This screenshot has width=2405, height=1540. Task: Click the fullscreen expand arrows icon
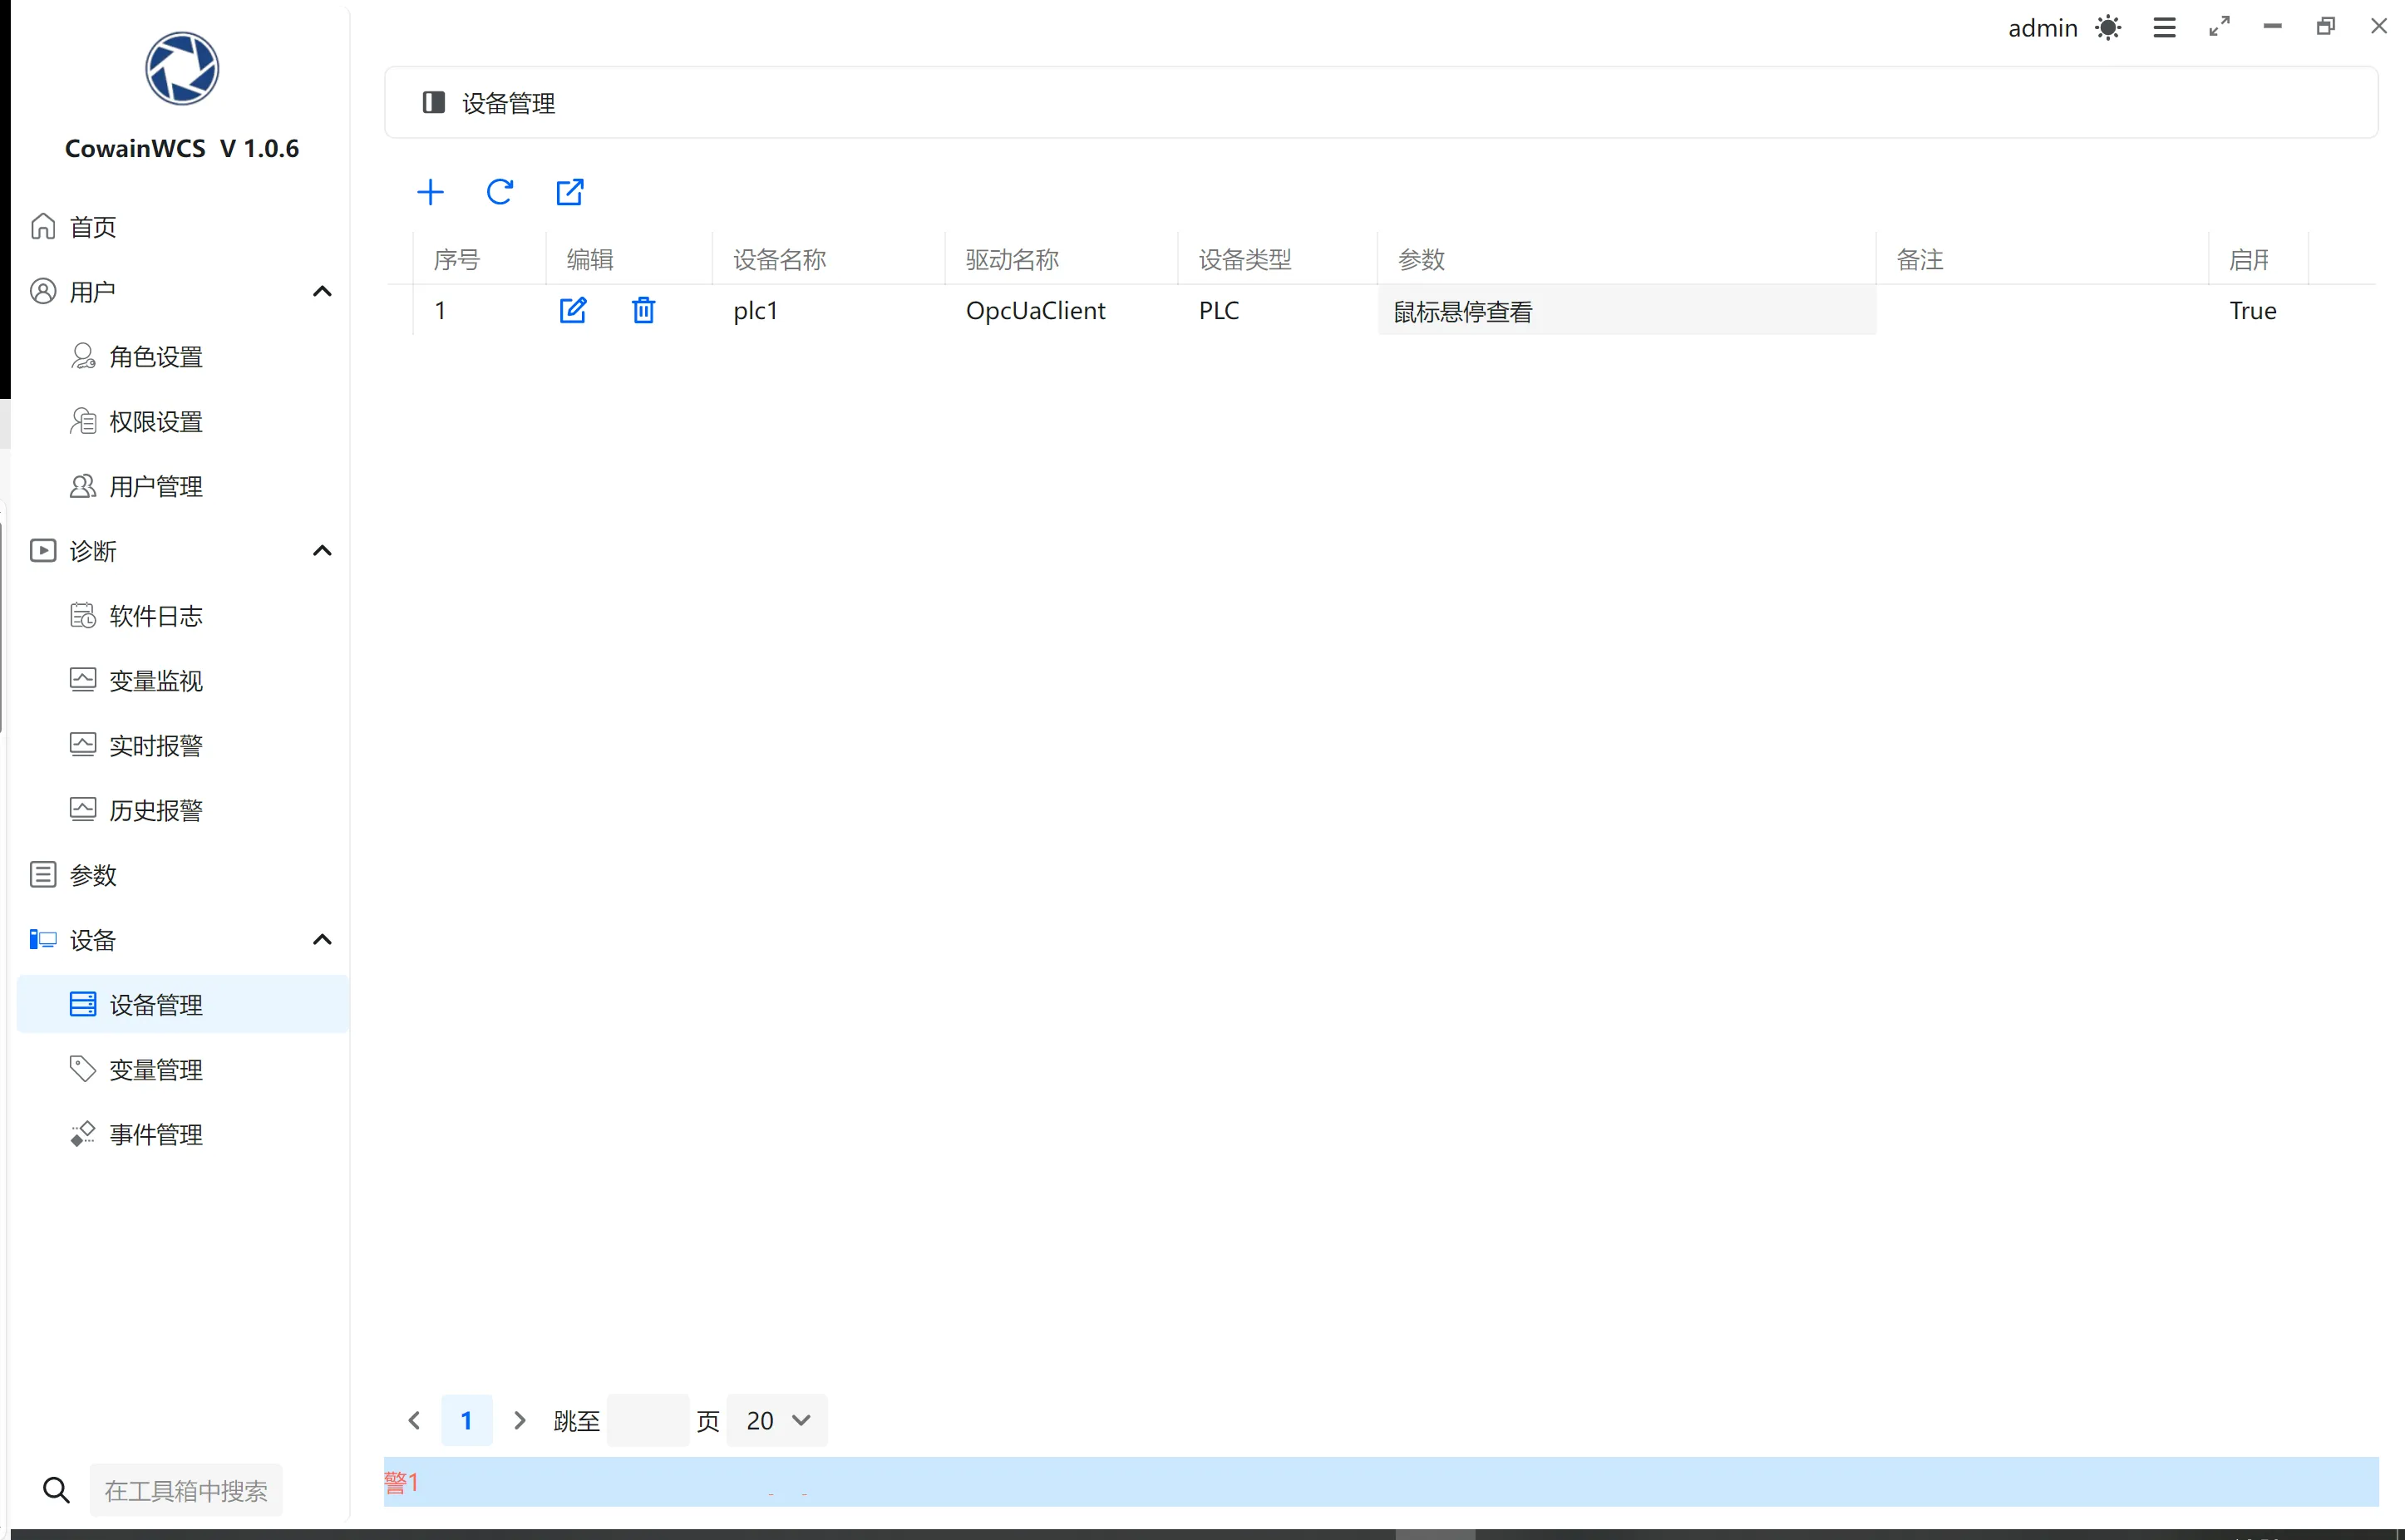pyautogui.click(x=2219, y=27)
